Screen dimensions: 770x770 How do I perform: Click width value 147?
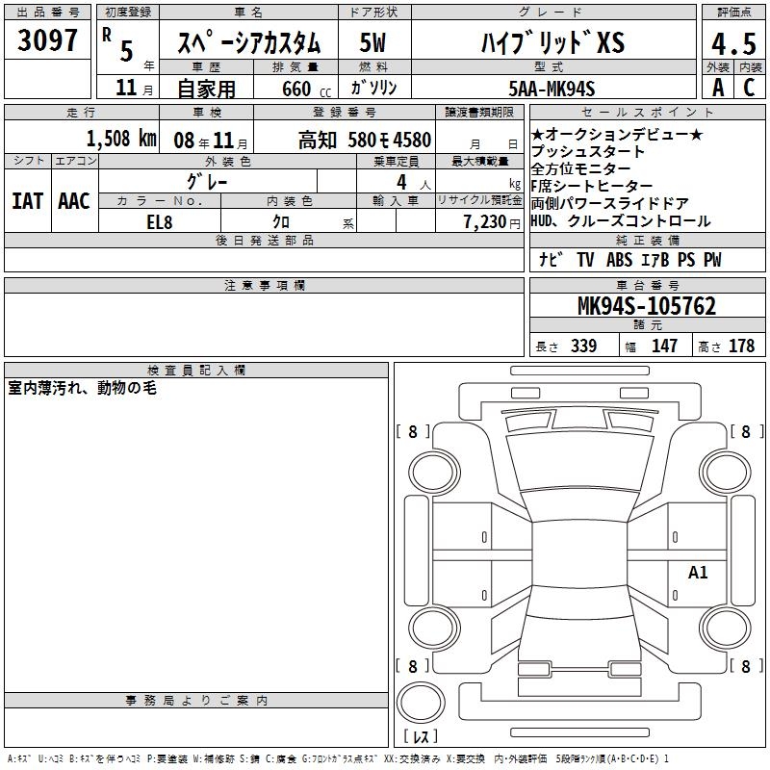coord(664,346)
